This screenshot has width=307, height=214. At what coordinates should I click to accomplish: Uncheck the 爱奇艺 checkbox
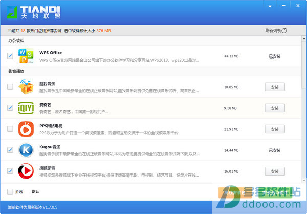click(10, 108)
